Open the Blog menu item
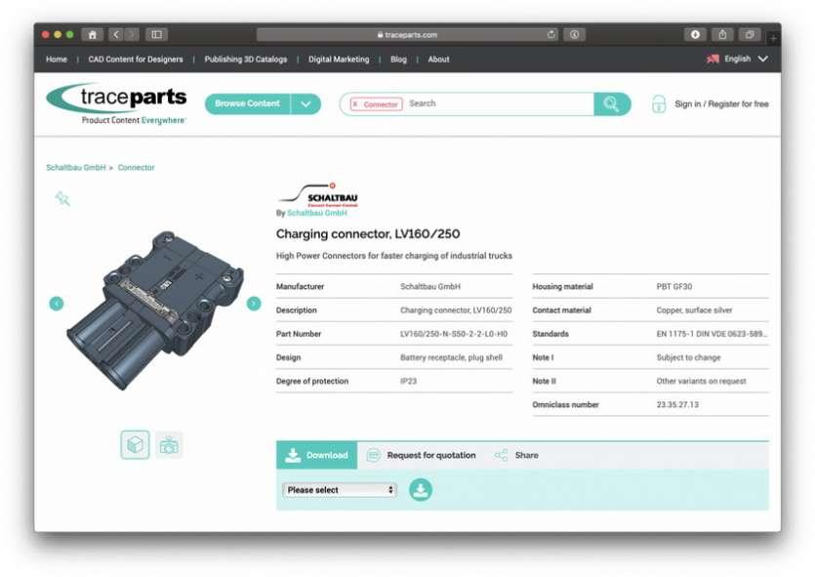The height and width of the screenshot is (577, 815). tap(398, 60)
